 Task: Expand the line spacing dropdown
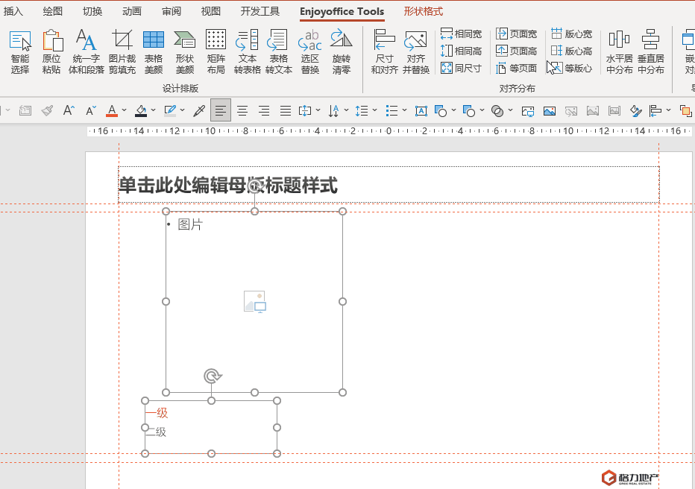coord(375,111)
